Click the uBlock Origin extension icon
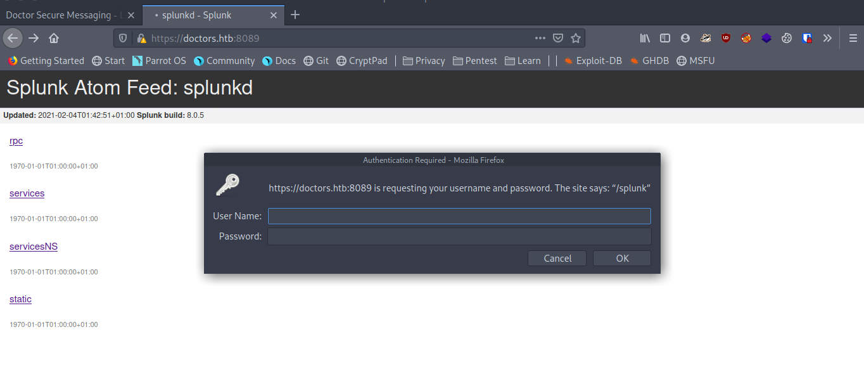Viewport: 864px width, 372px height. coord(726,38)
